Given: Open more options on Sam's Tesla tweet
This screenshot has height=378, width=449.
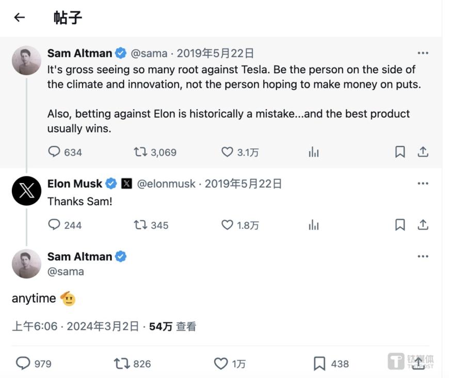Looking at the screenshot, I should click(423, 53).
